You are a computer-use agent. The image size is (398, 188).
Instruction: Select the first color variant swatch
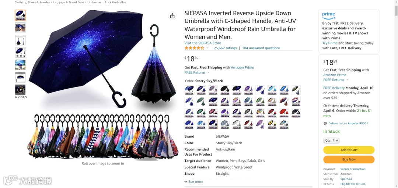coord(189,90)
